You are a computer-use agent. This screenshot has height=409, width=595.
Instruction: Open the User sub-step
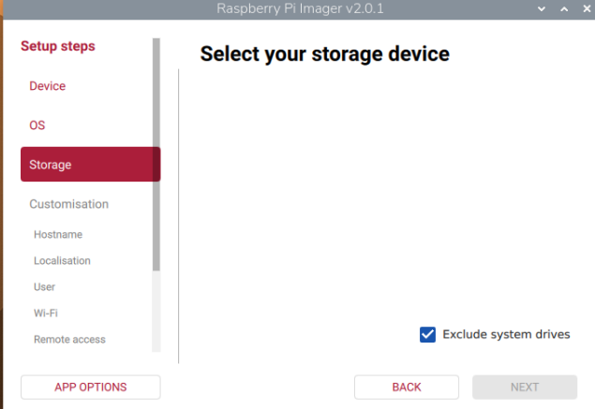(x=44, y=287)
